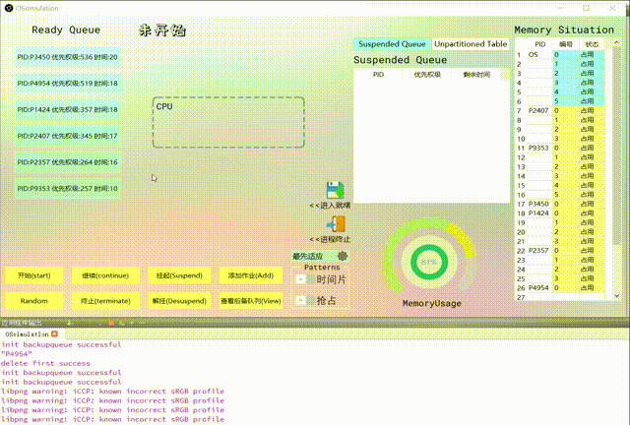Switch to the Unpartitioned Table tab

pos(471,44)
